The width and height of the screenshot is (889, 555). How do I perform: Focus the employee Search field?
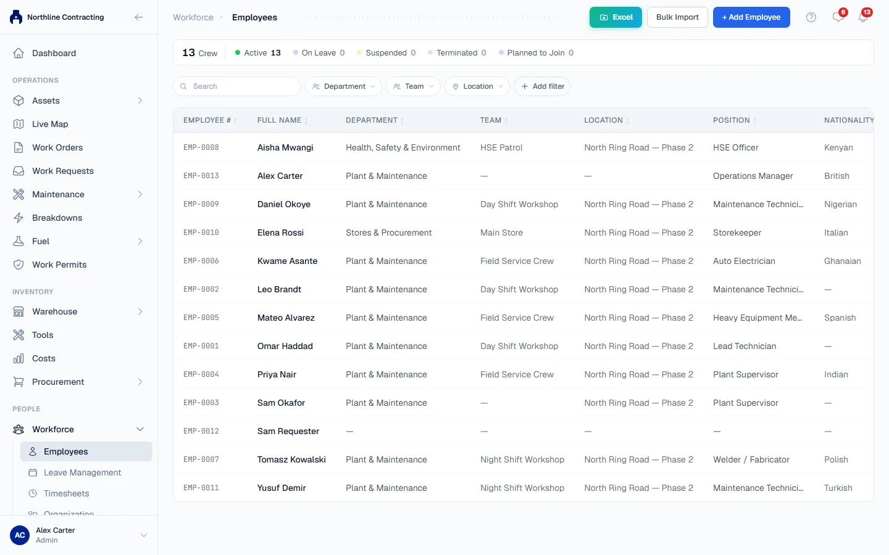(237, 86)
